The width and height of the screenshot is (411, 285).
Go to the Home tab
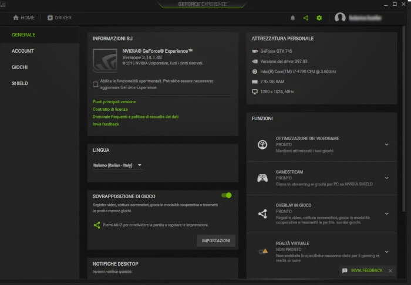point(24,18)
